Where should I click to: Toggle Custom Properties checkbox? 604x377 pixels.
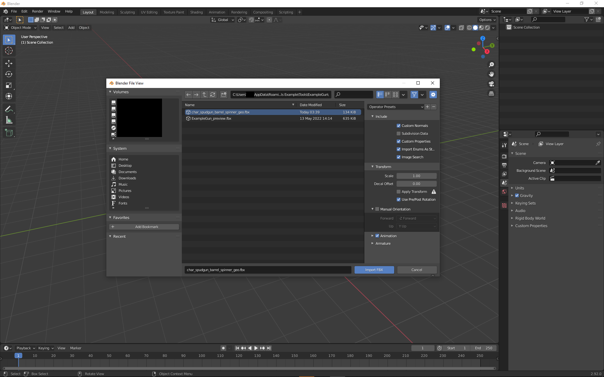pos(399,141)
